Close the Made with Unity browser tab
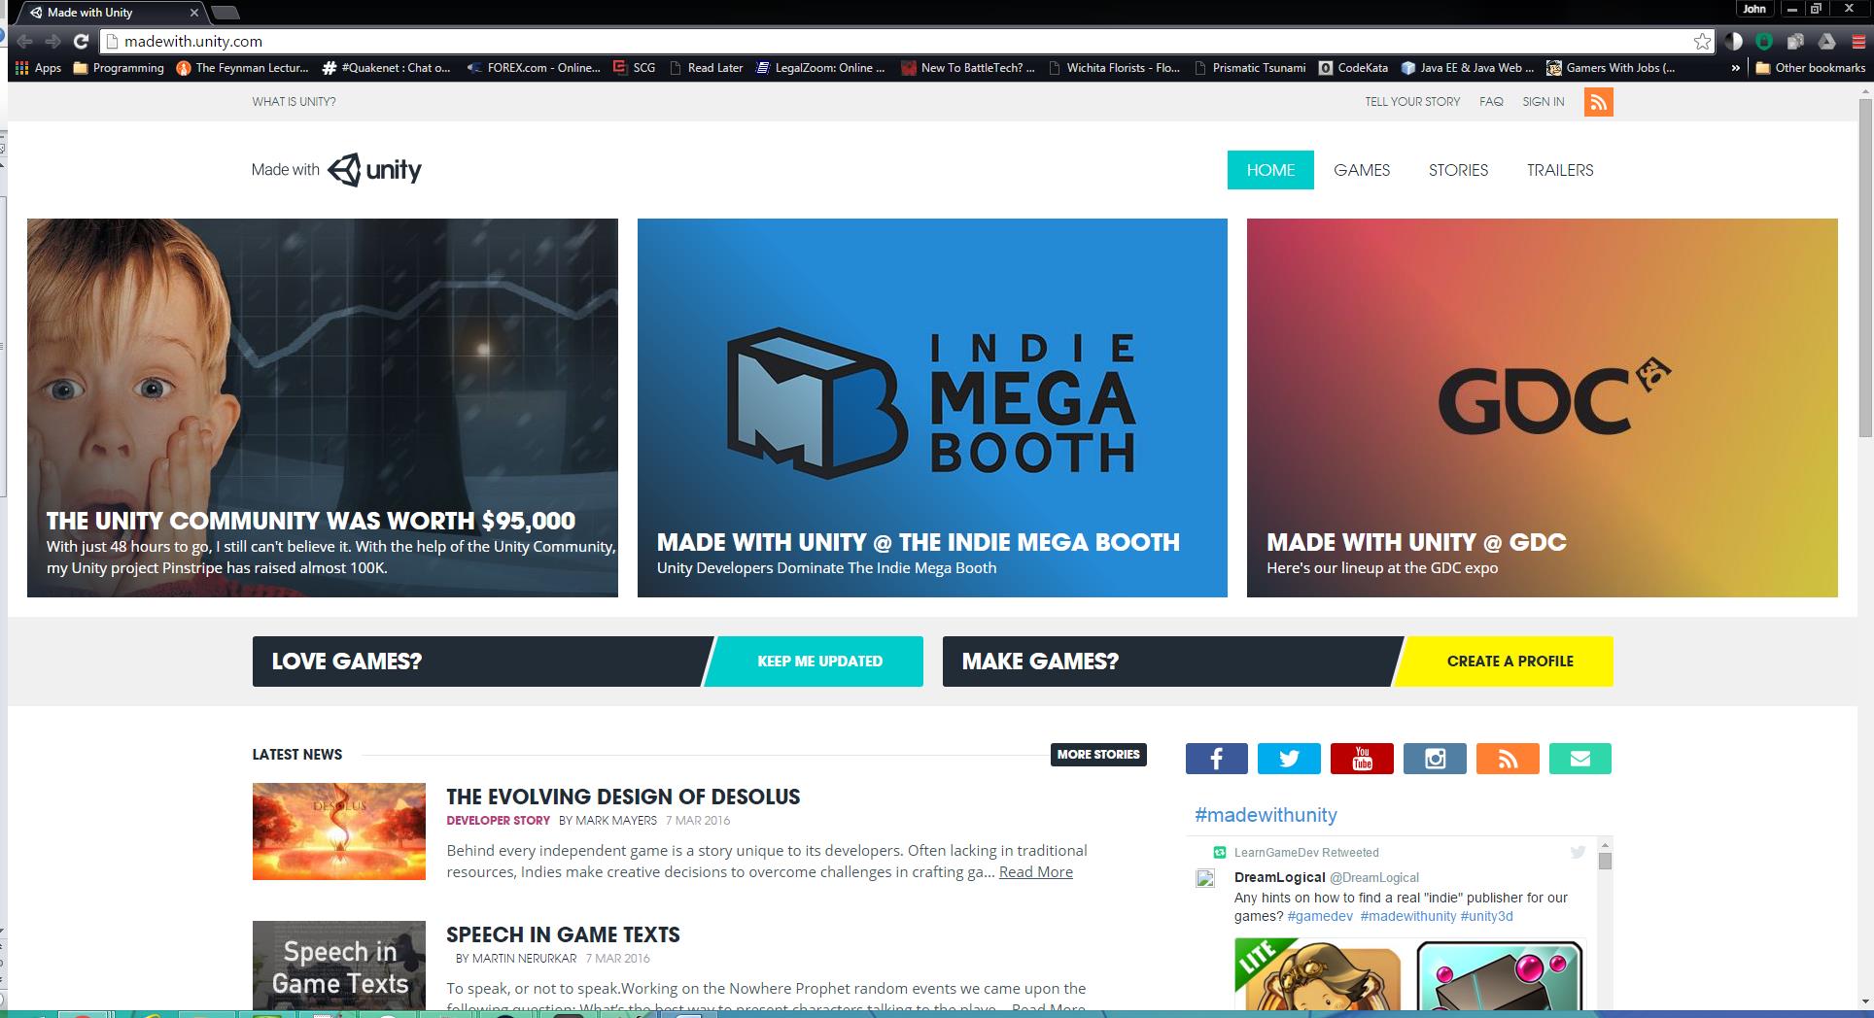1874x1018 pixels. [193, 13]
